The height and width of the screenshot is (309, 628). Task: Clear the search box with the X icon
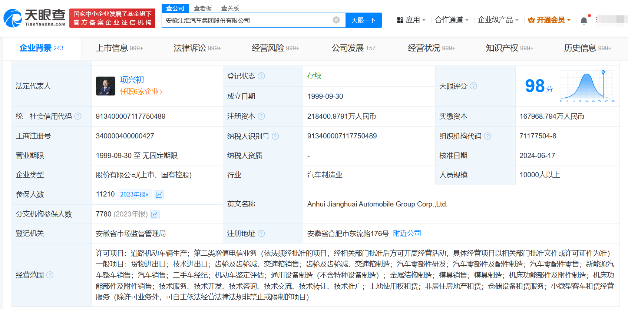click(336, 20)
